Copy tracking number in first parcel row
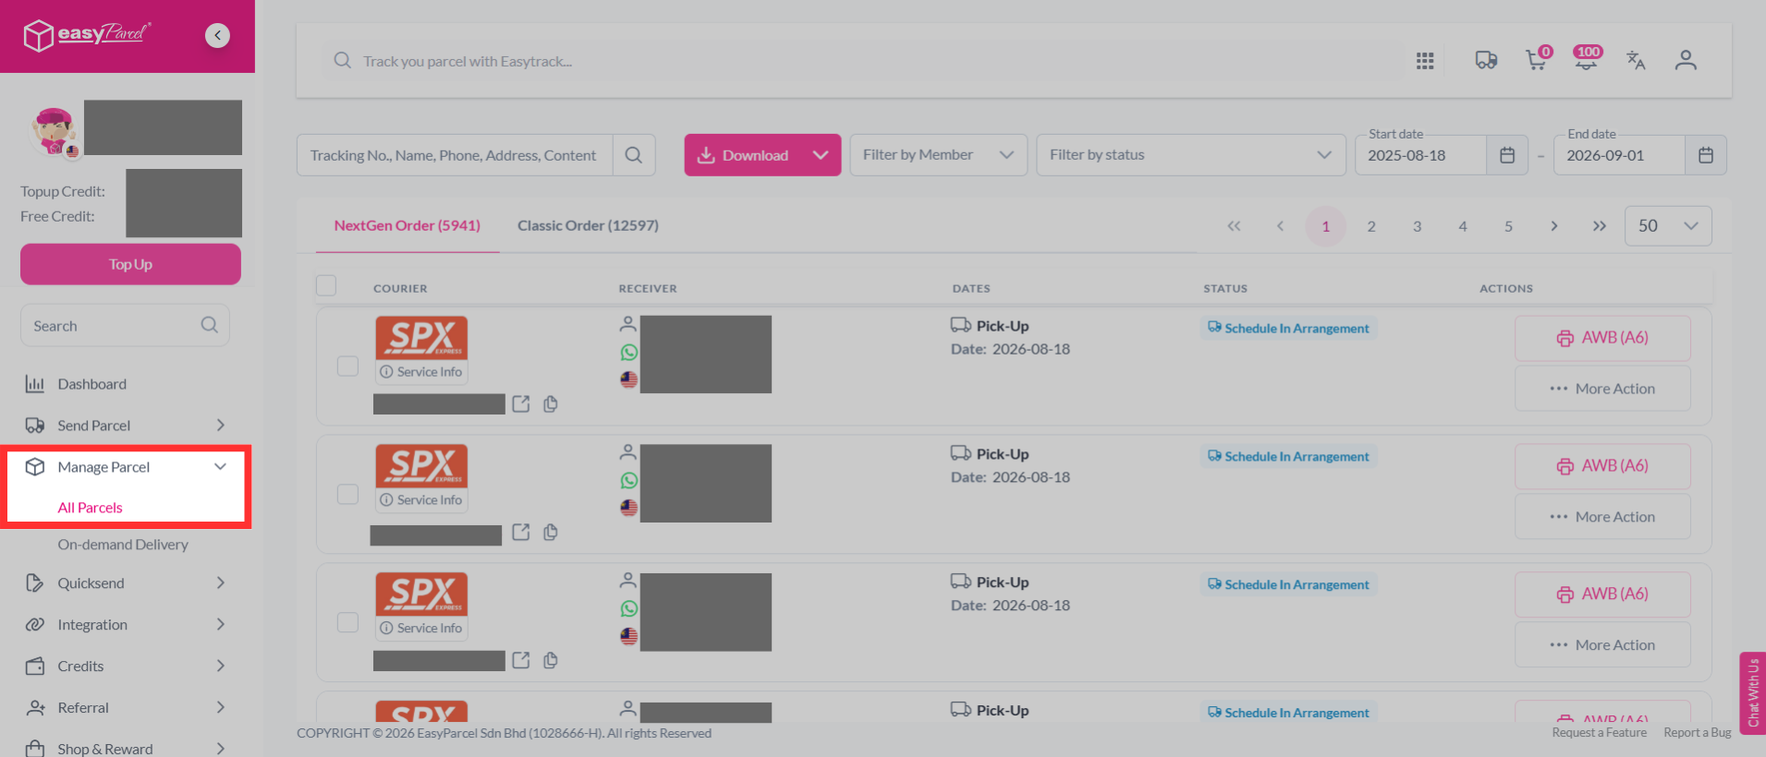This screenshot has height=757, width=1766. (551, 404)
